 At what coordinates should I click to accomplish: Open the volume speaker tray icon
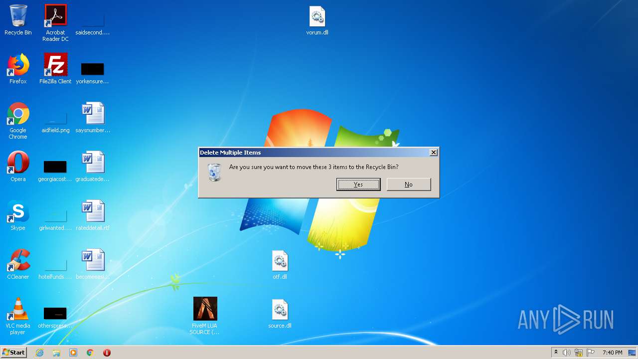point(567,353)
